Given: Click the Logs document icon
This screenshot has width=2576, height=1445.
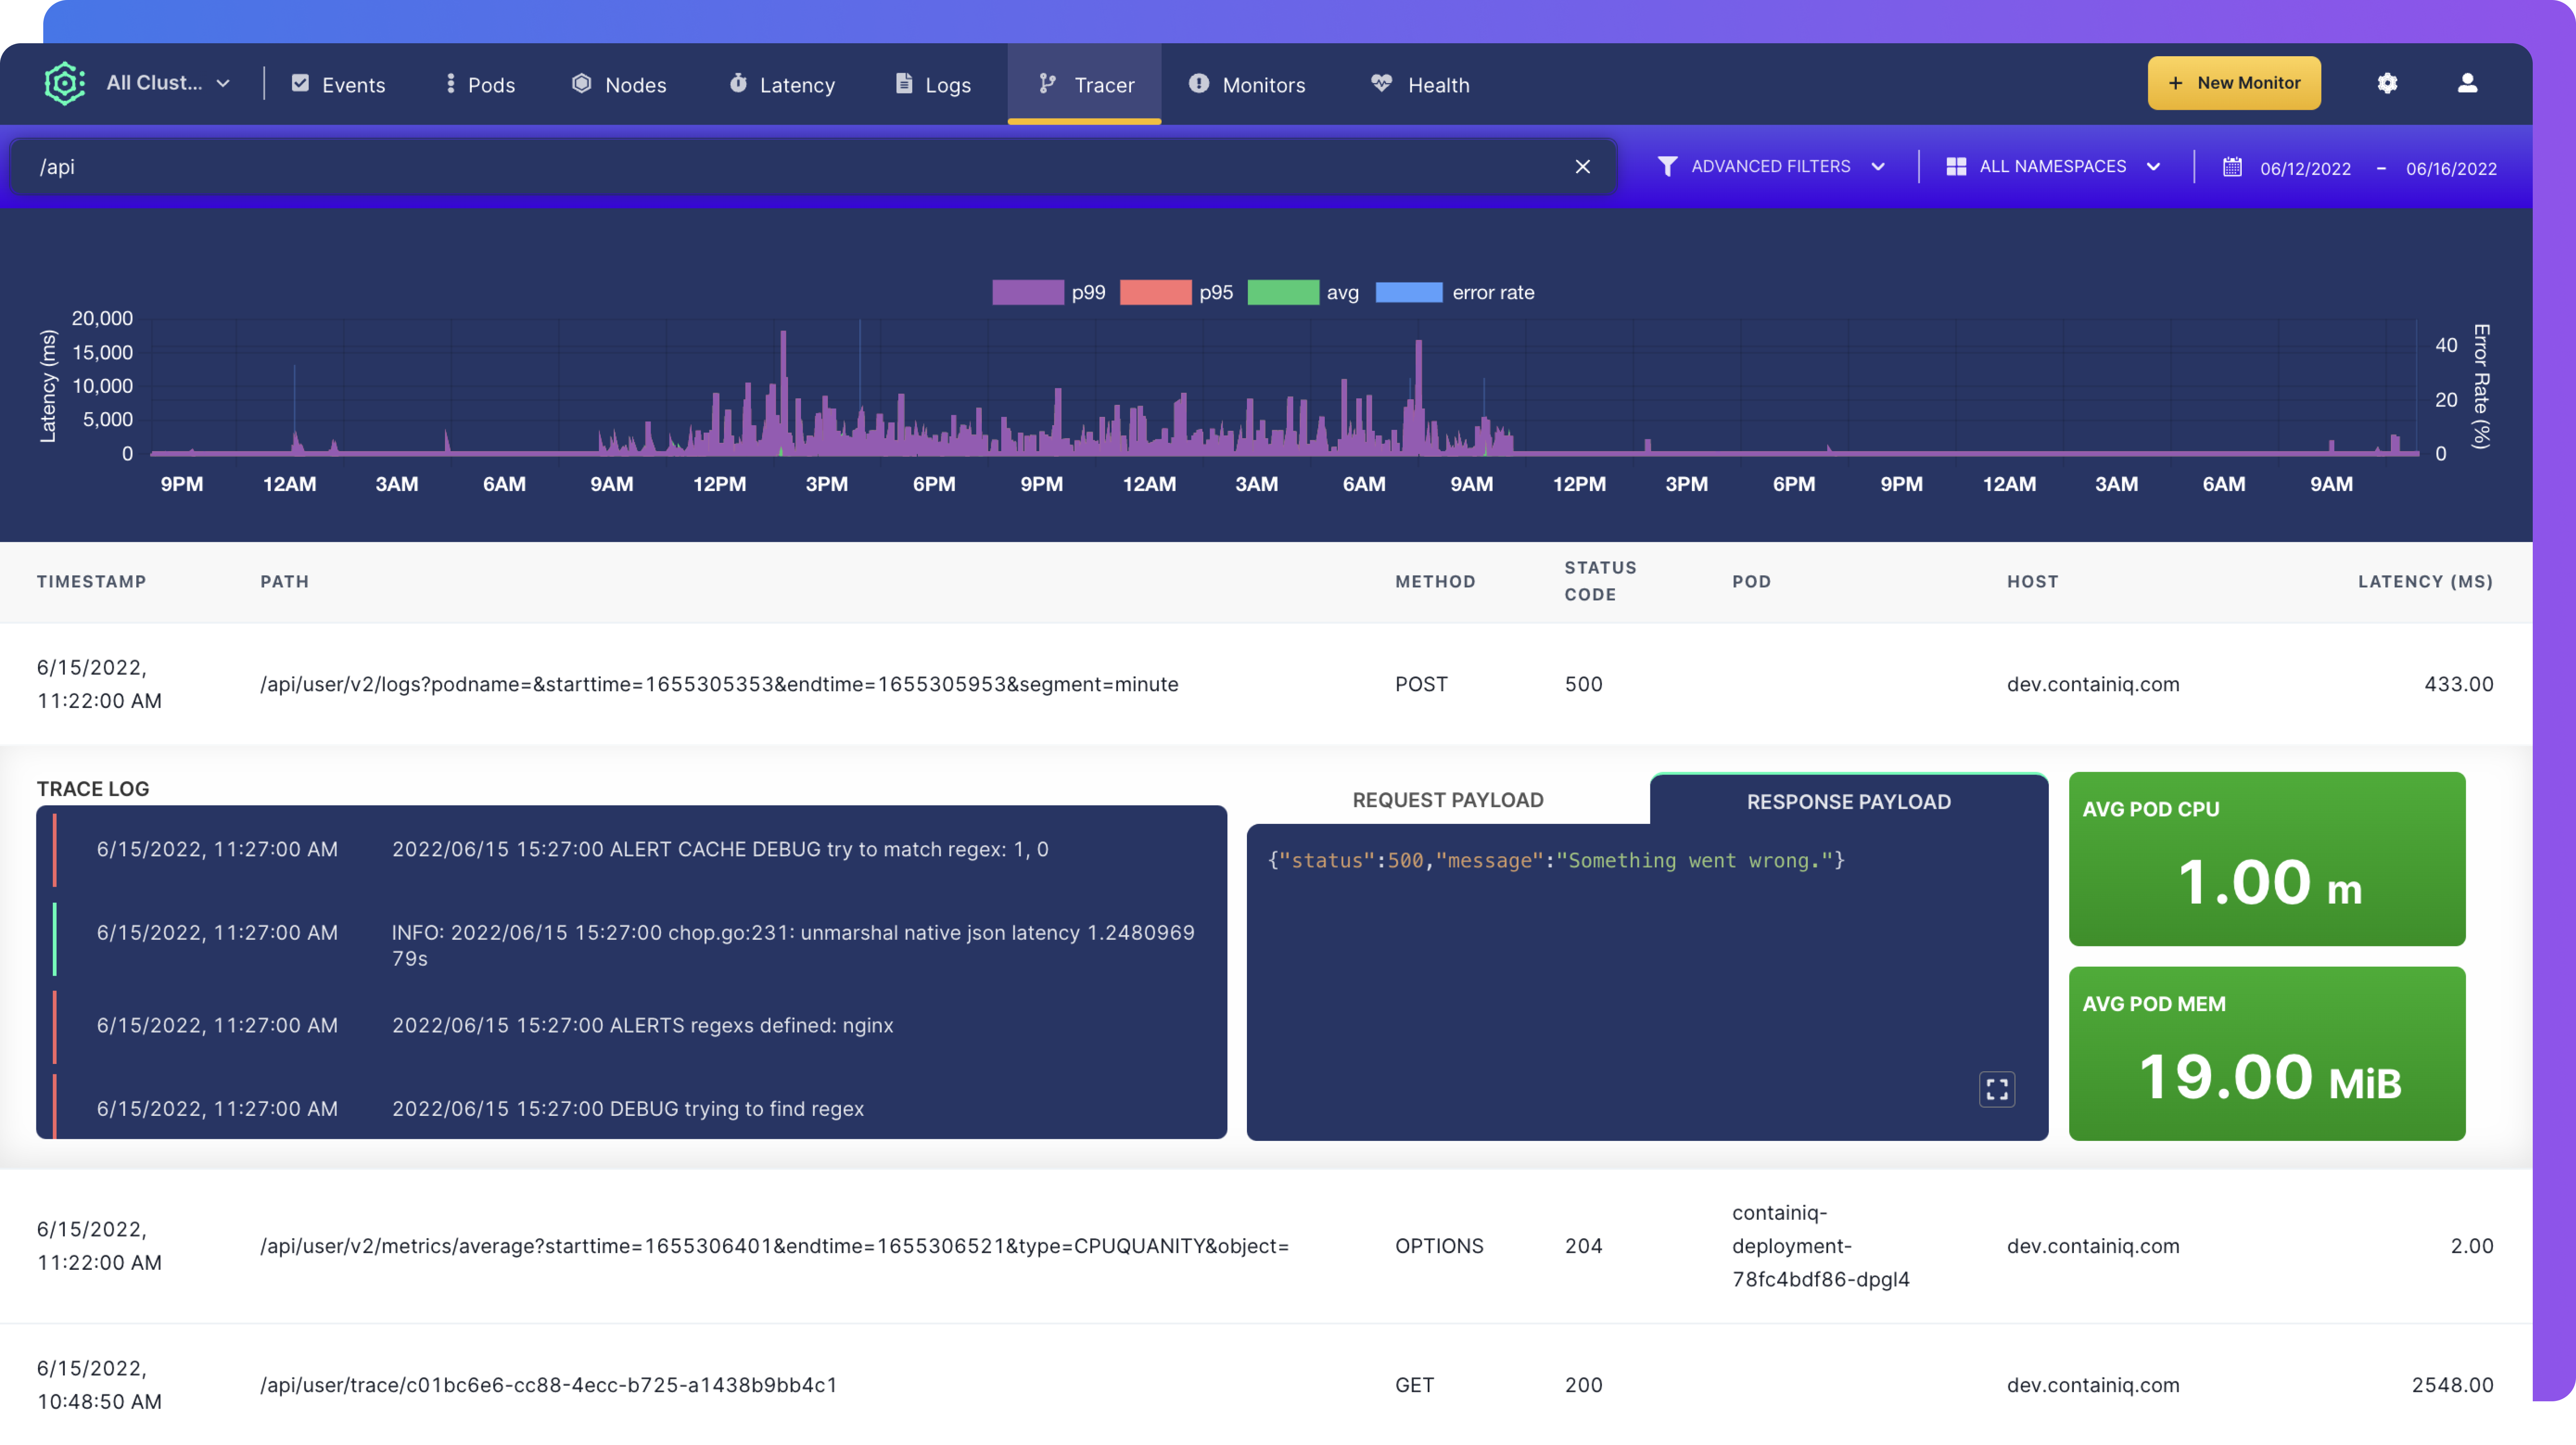Looking at the screenshot, I should pos(904,83).
